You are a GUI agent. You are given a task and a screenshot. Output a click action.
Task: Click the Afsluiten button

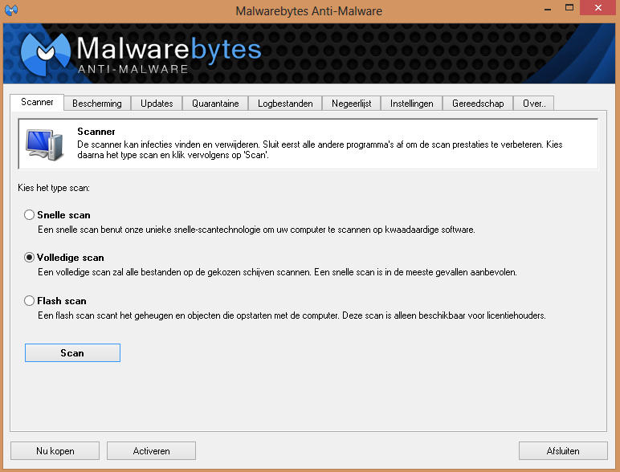tap(563, 450)
